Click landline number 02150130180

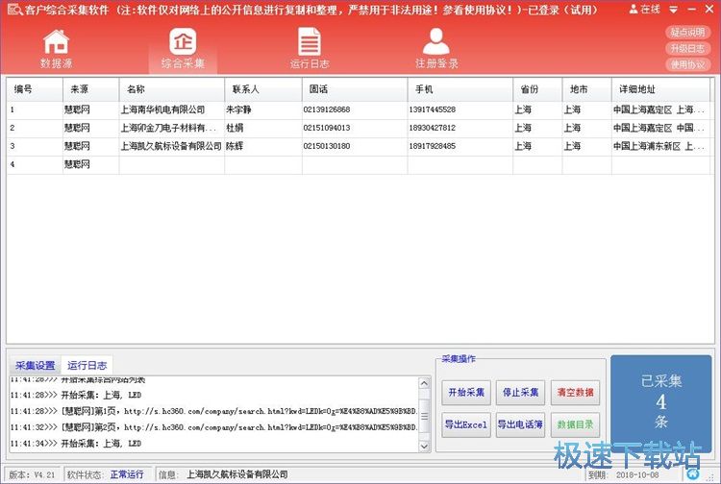point(327,146)
